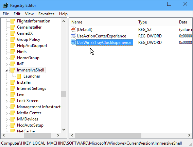Open the View menu
The image size is (193, 147).
(29, 14)
